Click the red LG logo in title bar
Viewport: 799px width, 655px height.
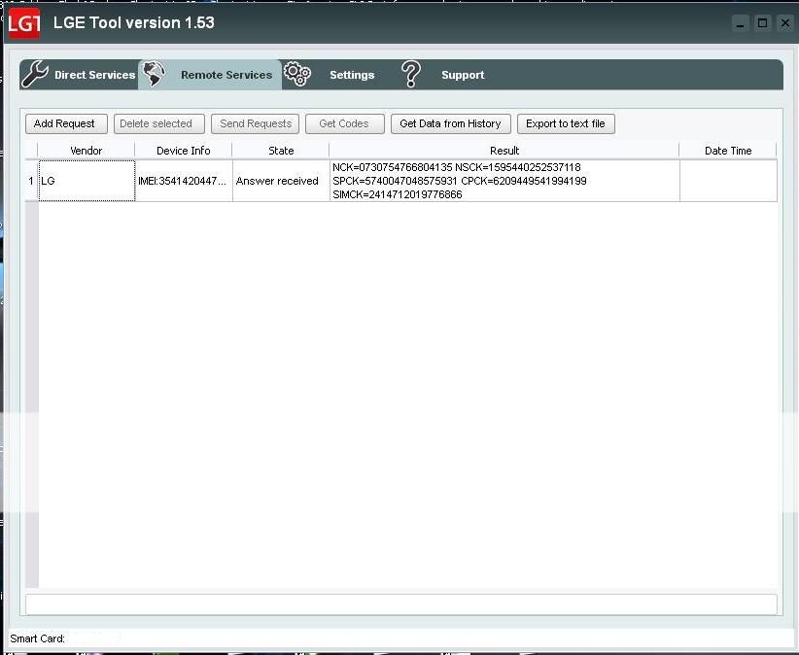pos(24,23)
